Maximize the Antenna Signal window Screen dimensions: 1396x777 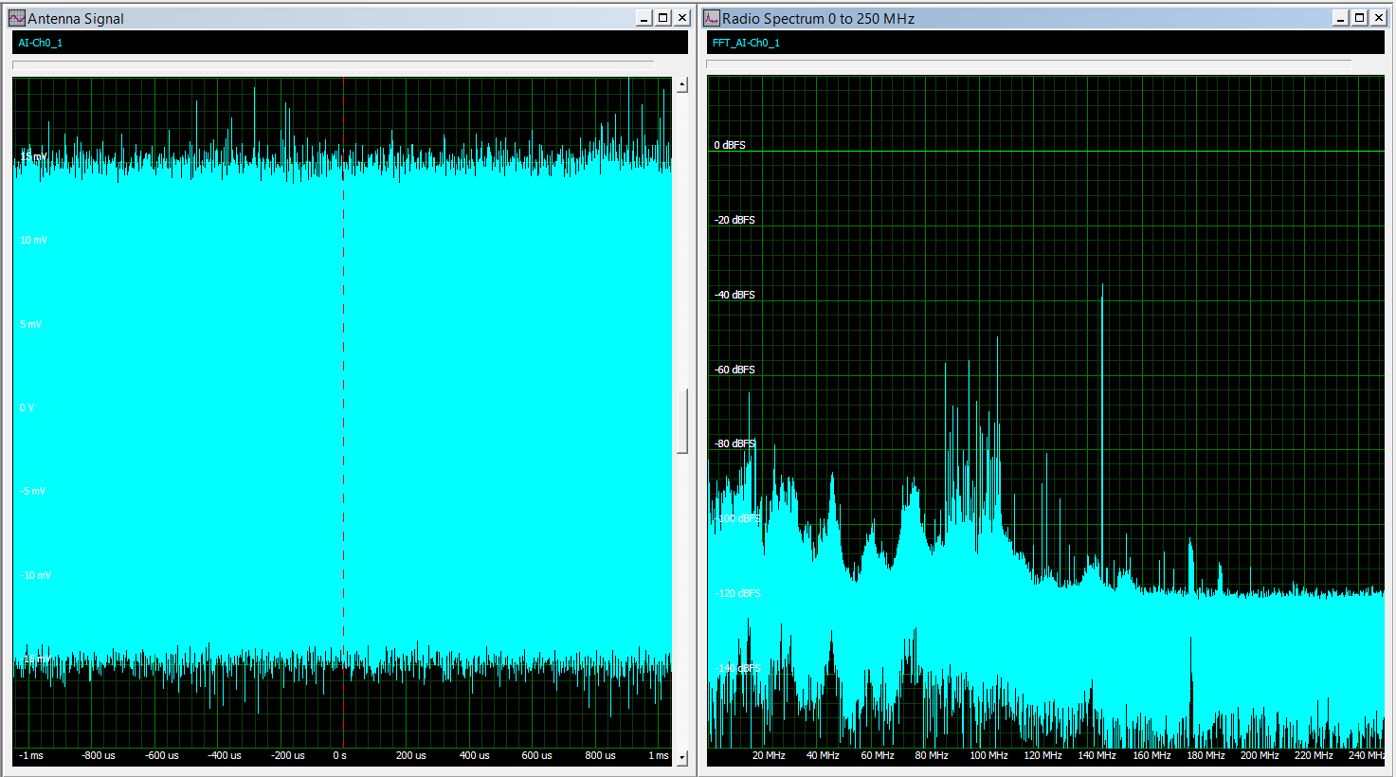pos(663,18)
